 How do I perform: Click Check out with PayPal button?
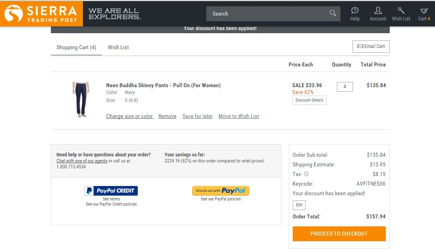(221, 191)
